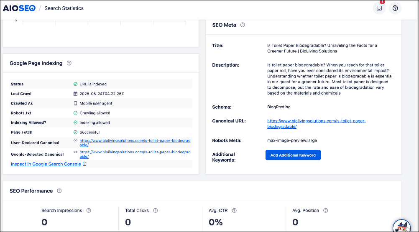419x232 pixels.
Task: Click 'Mobile user agent' text
Action: [96, 103]
